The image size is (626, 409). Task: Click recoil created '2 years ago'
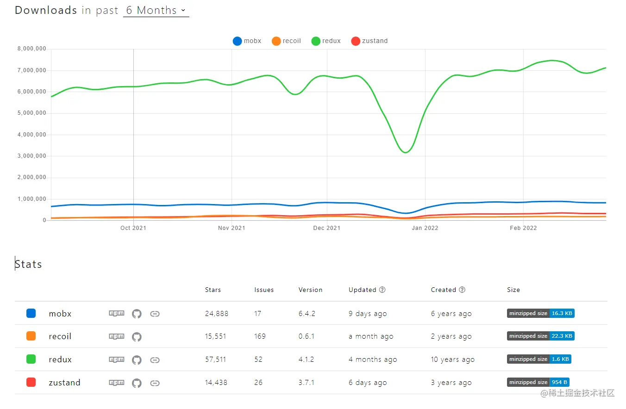pyautogui.click(x=451, y=337)
